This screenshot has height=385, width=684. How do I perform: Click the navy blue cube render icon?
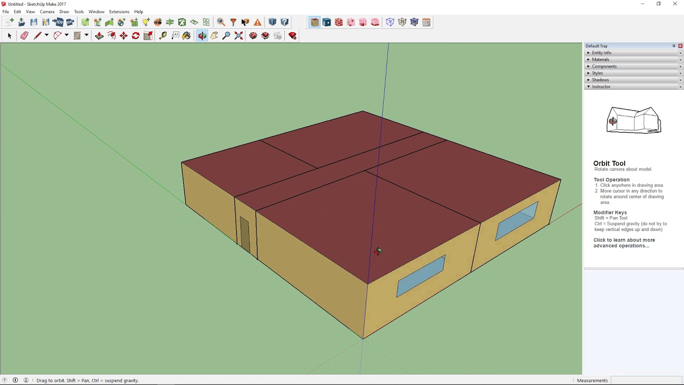[327, 22]
